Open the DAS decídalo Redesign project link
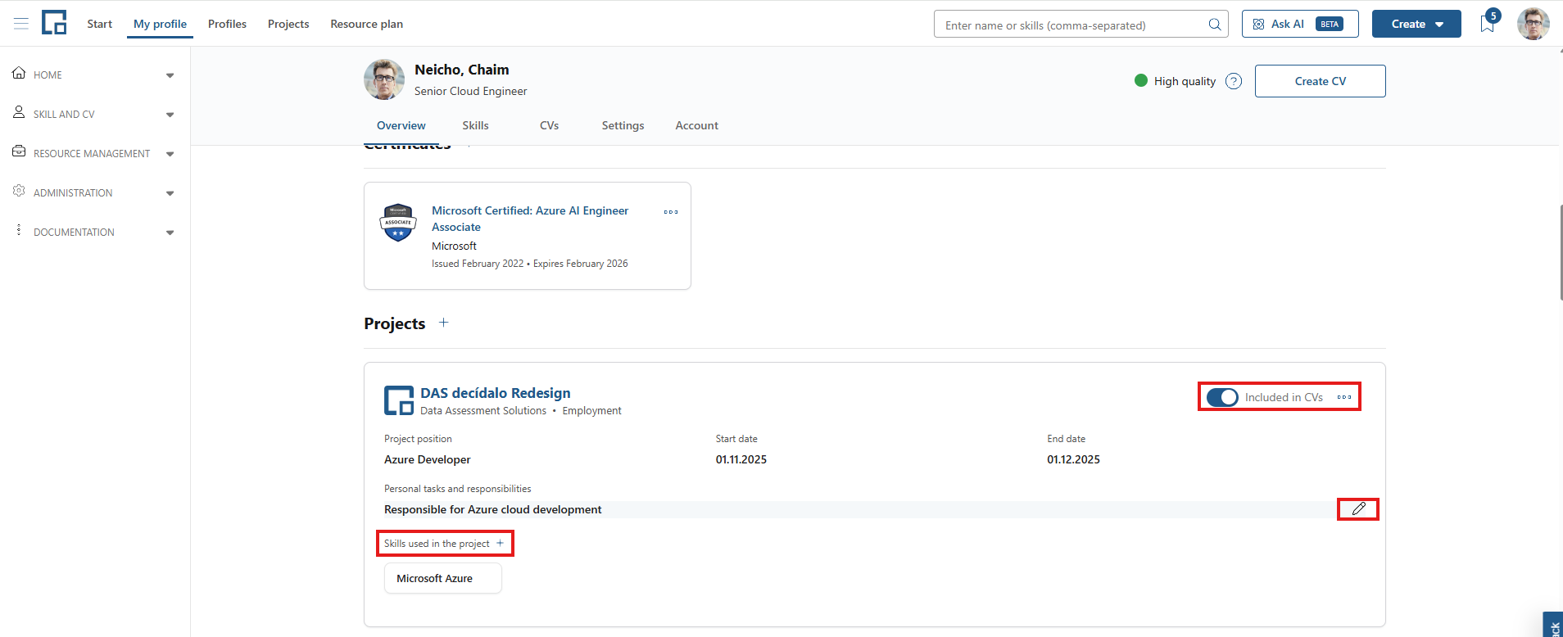1563x637 pixels. 496,393
